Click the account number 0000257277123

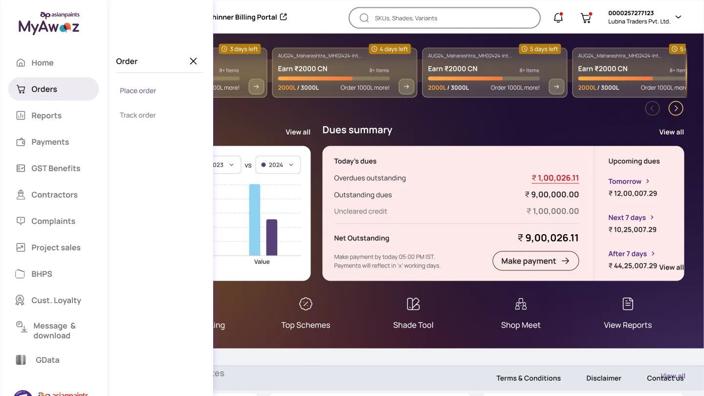coord(631,13)
